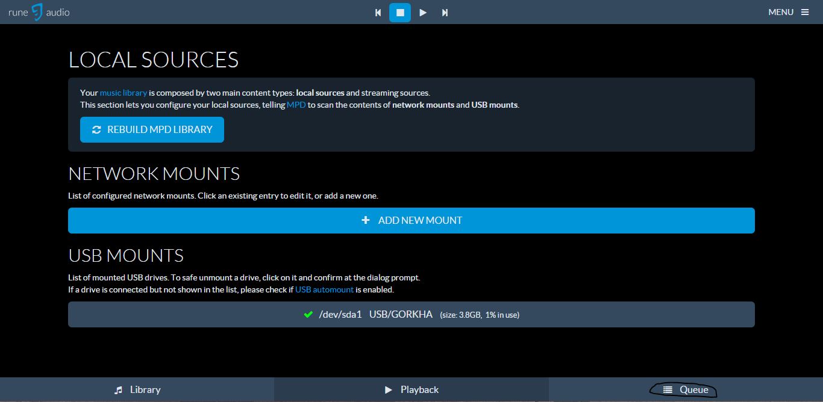
Task: Click the RuneAudio logo
Action: click(38, 11)
